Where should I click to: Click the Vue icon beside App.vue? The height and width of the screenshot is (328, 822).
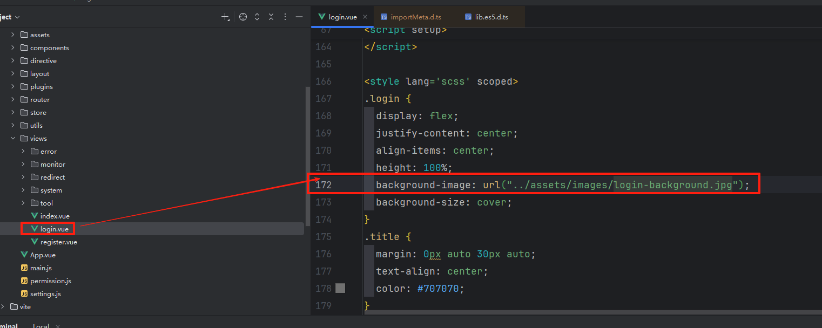click(x=24, y=255)
